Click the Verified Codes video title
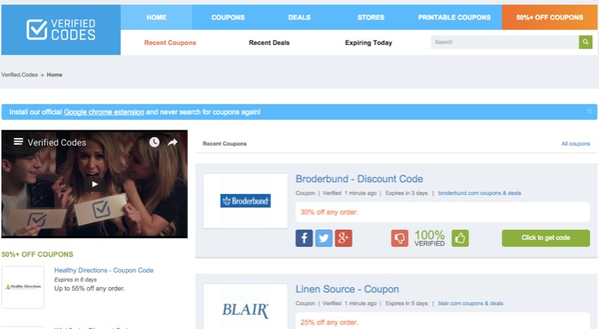The width and height of the screenshot is (599, 329). [57, 142]
